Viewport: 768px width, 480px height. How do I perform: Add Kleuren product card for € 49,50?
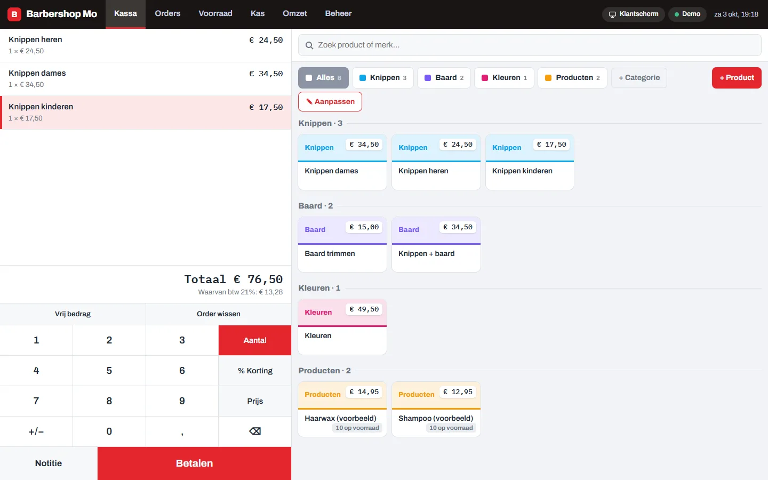[x=342, y=327]
